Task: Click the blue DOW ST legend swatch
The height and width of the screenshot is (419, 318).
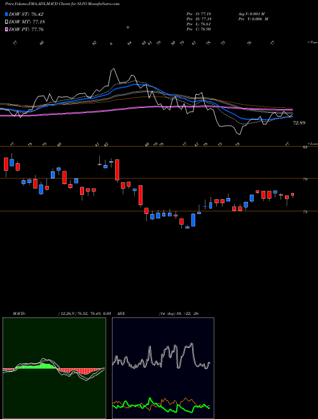Action: pyautogui.click(x=6, y=14)
